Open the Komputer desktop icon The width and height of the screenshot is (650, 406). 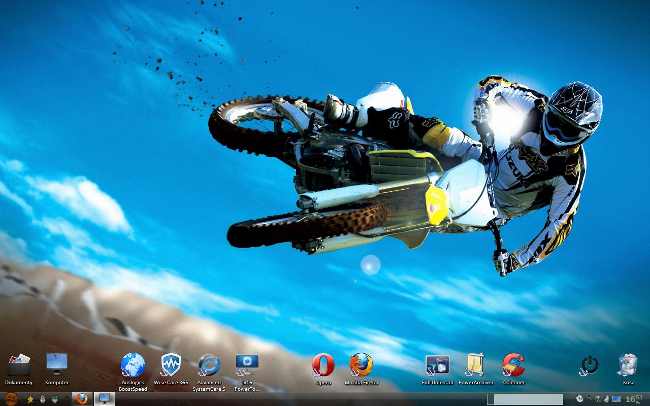[57, 366]
